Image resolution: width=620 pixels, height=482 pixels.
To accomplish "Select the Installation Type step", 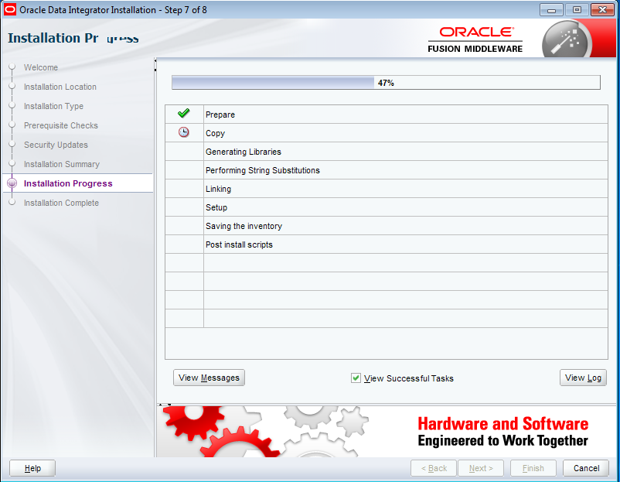I will pyautogui.click(x=53, y=106).
